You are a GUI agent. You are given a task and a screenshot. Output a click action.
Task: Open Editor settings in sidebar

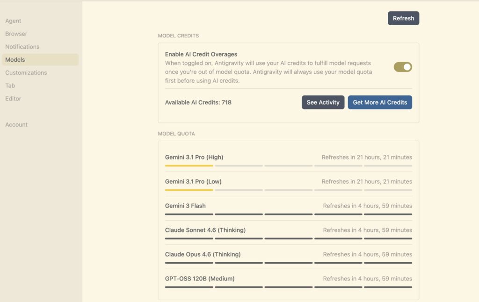[14, 99]
